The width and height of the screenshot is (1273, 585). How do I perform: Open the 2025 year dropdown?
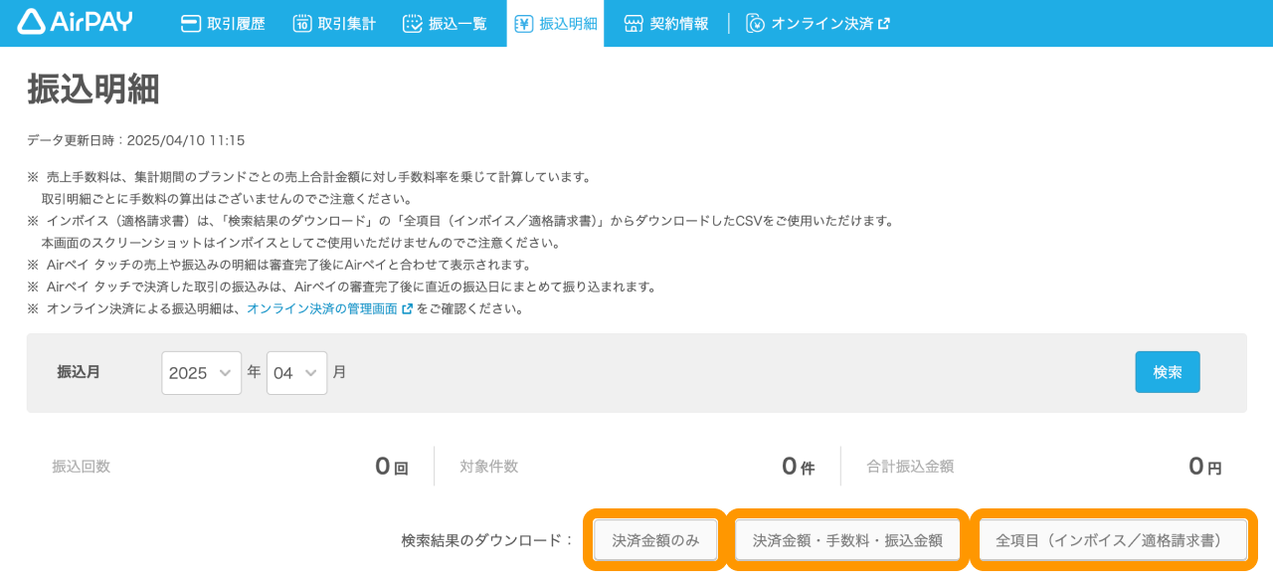[x=201, y=373]
